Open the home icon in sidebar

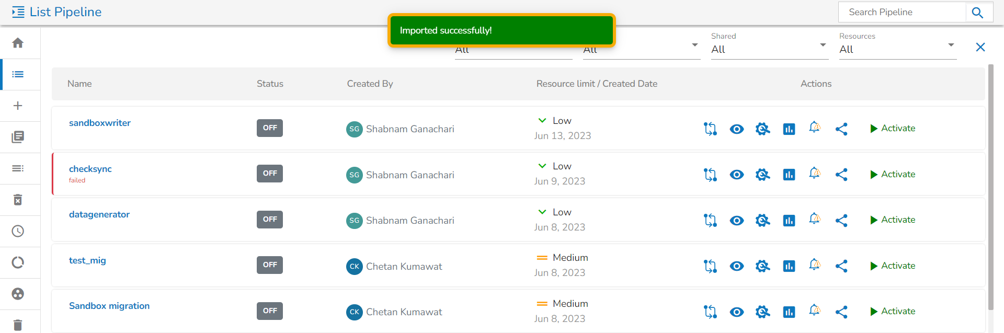(18, 43)
